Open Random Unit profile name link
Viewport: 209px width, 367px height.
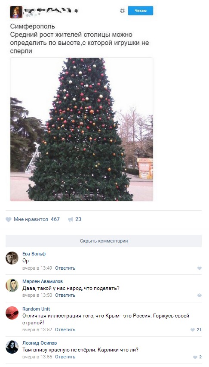coord(36,309)
